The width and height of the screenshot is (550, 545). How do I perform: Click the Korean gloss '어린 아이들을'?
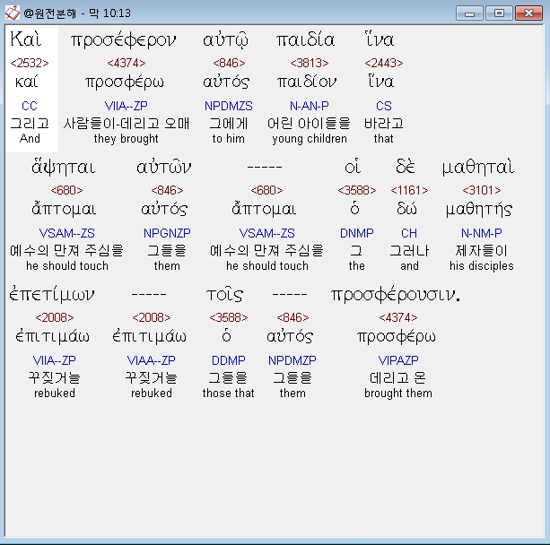[309, 124]
